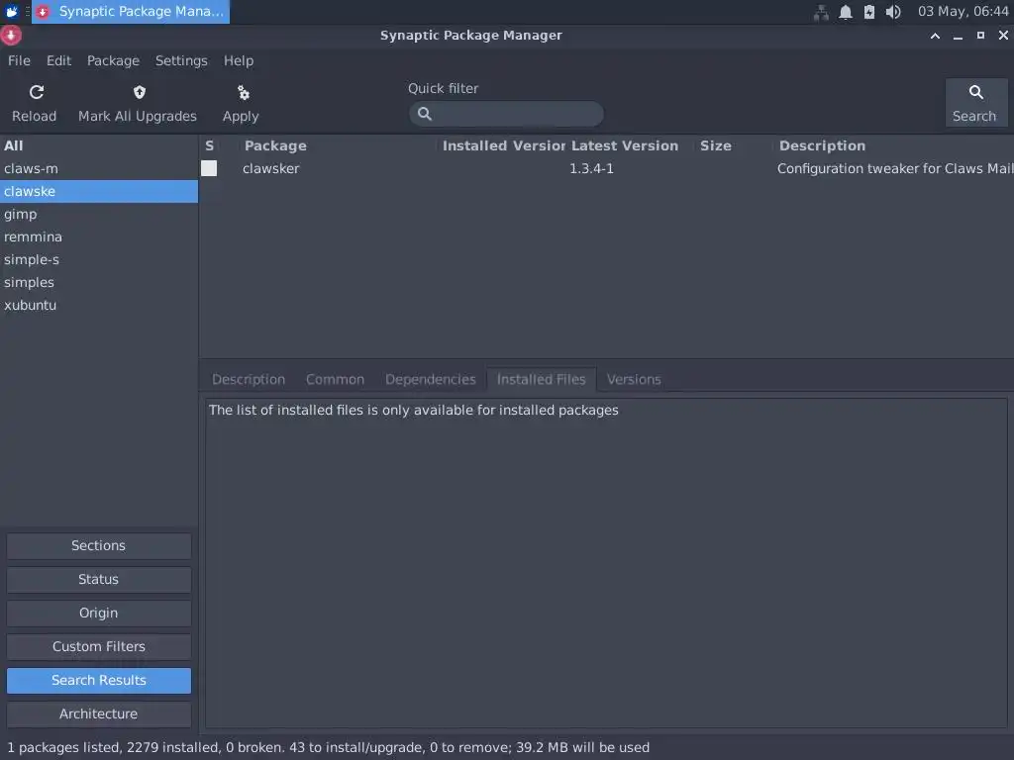Click the Sections filter button
Image resolution: width=1014 pixels, height=760 pixels.
click(99, 545)
